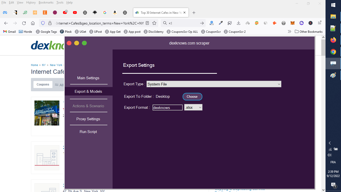
Task: Open the notification center icon
Action: pos(334,185)
